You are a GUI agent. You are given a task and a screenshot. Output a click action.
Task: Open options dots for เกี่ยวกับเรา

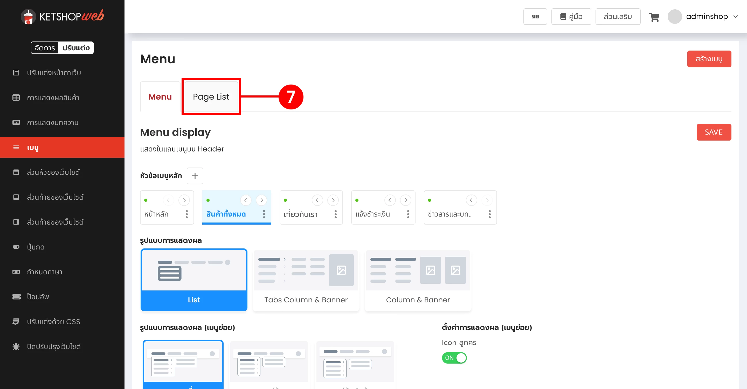pos(336,214)
